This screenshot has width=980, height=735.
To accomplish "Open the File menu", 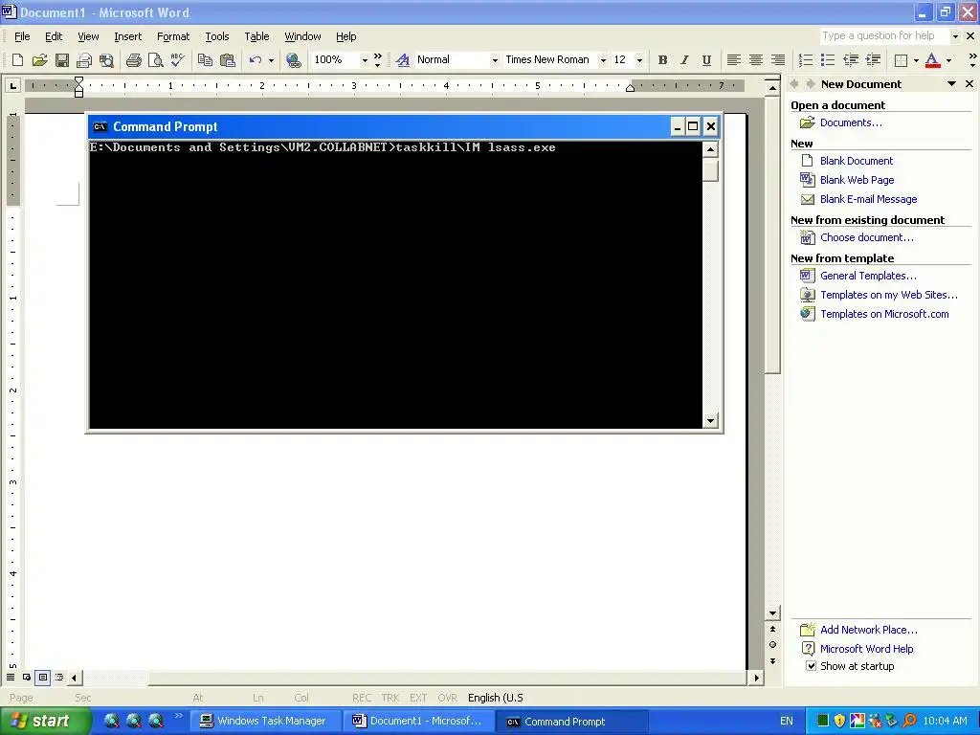I will point(22,36).
